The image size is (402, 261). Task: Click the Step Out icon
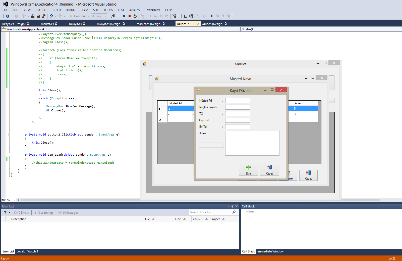pos(167,16)
